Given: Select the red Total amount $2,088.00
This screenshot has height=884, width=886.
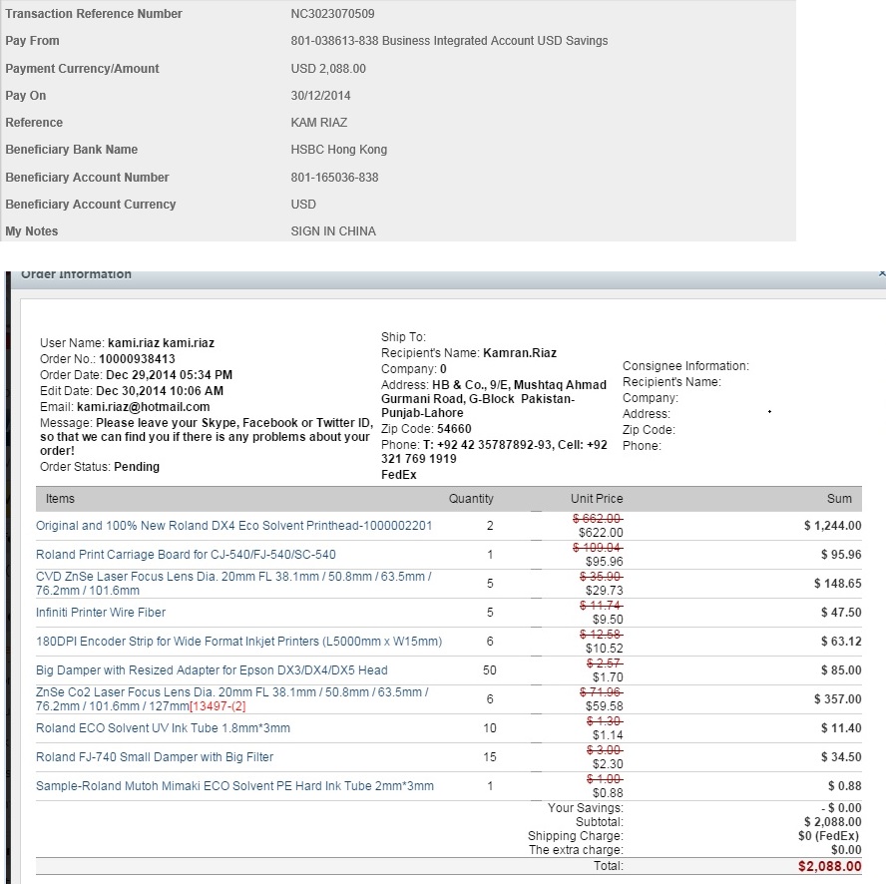Looking at the screenshot, I should [x=830, y=866].
